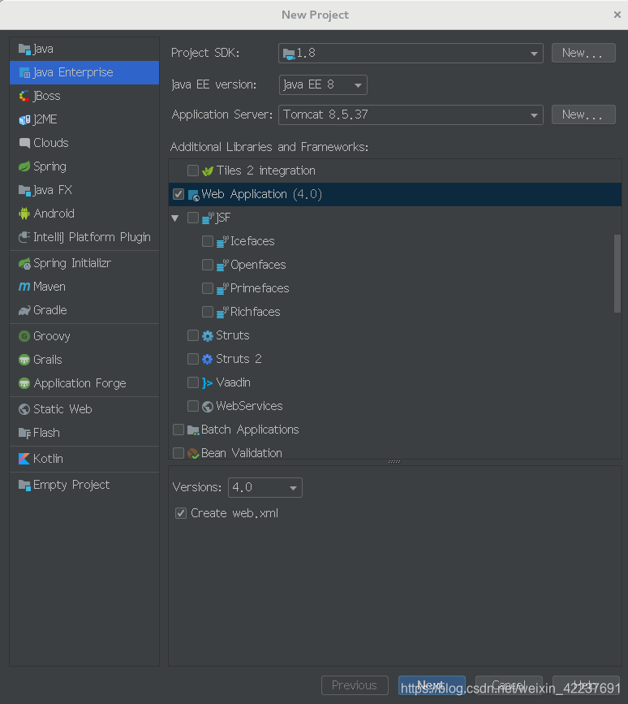Image resolution: width=628 pixels, height=704 pixels.
Task: Enable the Icefaces checkbox
Action: point(207,241)
